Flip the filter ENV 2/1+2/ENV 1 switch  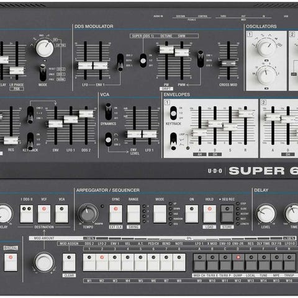coord(30,115)
